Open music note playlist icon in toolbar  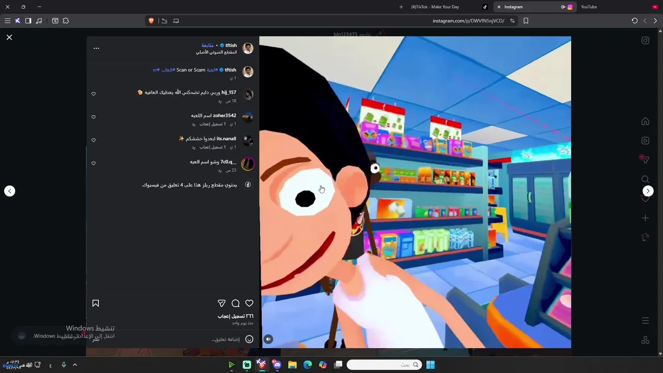tap(39, 21)
